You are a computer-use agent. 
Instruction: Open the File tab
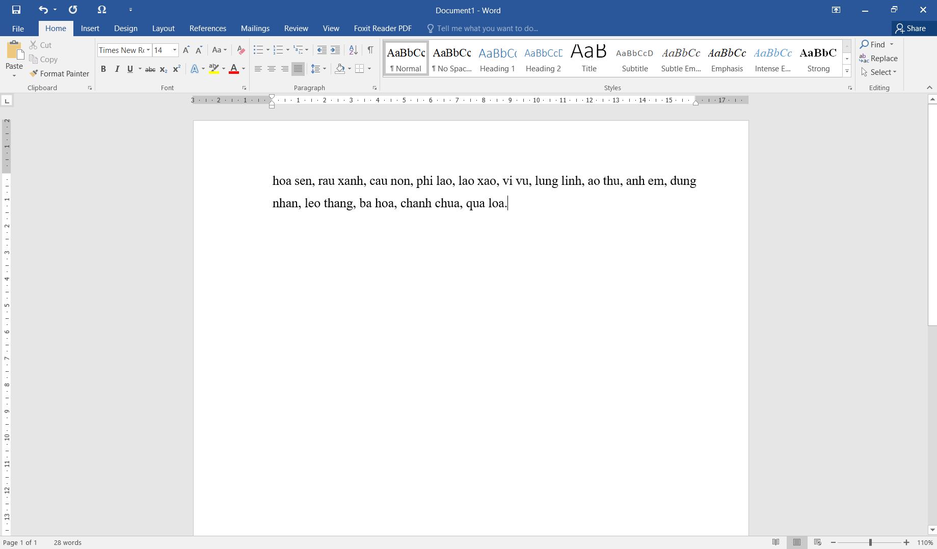[18, 29]
